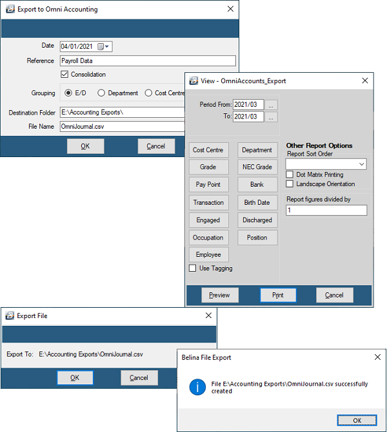Click the Bank button
The width and height of the screenshot is (387, 432).
click(x=257, y=185)
